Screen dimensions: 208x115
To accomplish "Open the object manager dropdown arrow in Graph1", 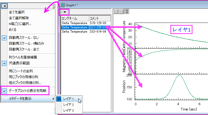I will [64, 12].
